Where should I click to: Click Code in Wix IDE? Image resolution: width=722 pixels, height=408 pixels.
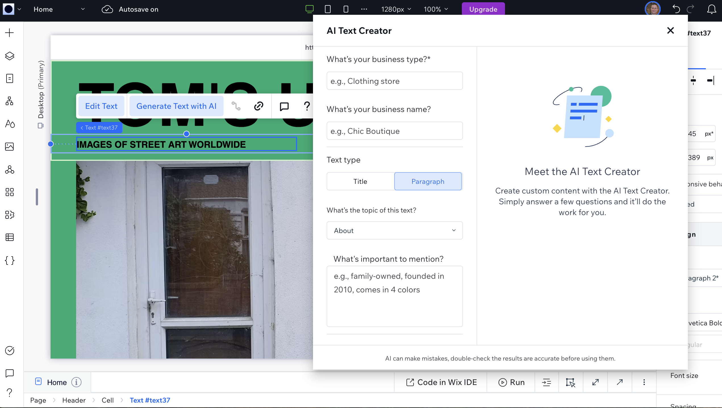tap(441, 382)
